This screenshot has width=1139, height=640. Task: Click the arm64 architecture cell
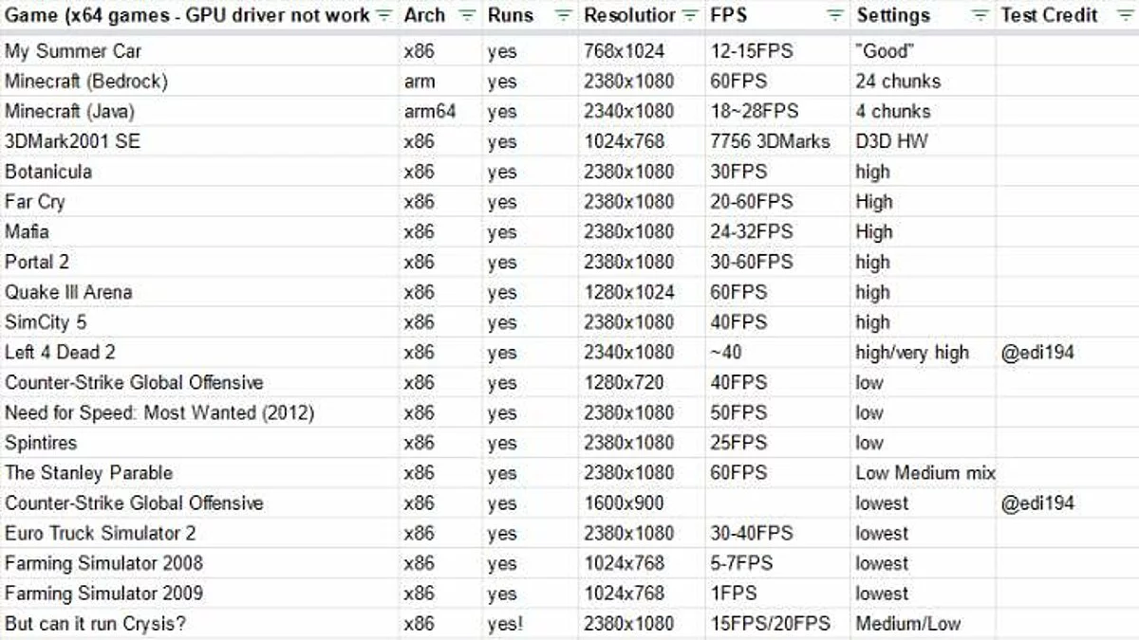430,111
